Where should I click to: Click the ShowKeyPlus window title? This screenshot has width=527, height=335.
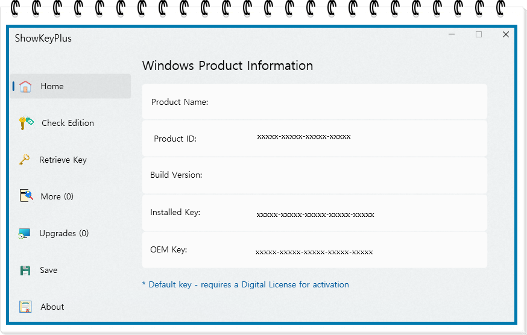[43, 39]
